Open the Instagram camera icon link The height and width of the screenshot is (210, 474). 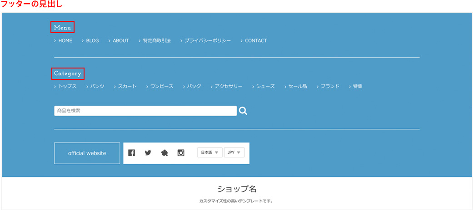tap(181, 153)
